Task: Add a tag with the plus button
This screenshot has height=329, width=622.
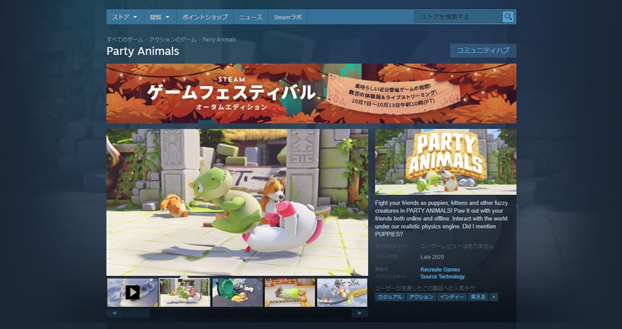Action: point(493,297)
